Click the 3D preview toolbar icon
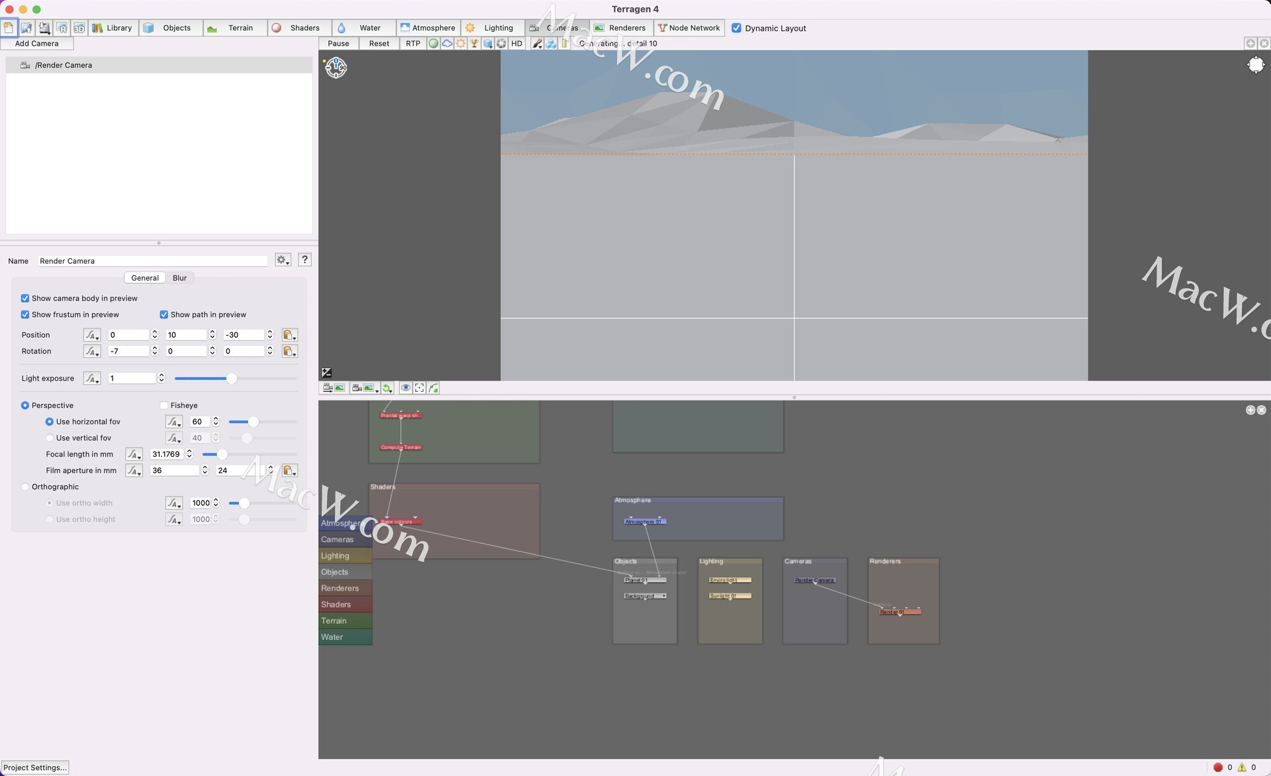 pos(79,28)
